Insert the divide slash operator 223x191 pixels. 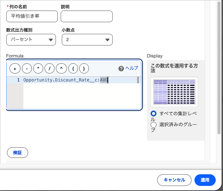tap(49, 69)
